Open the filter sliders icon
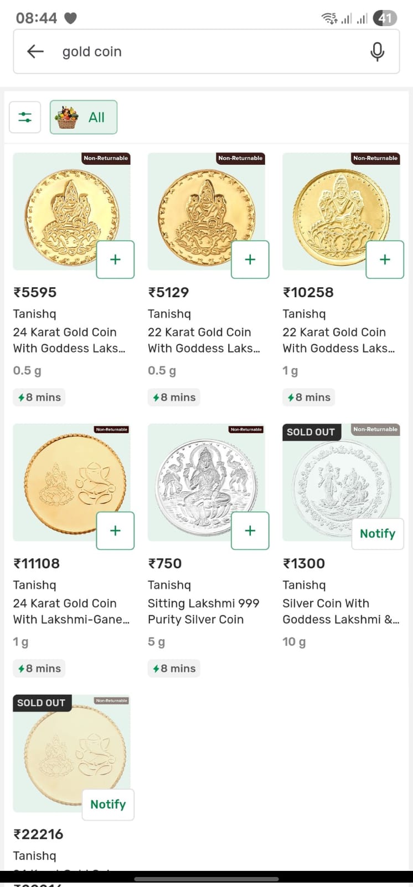This screenshot has width=413, height=887. click(25, 117)
